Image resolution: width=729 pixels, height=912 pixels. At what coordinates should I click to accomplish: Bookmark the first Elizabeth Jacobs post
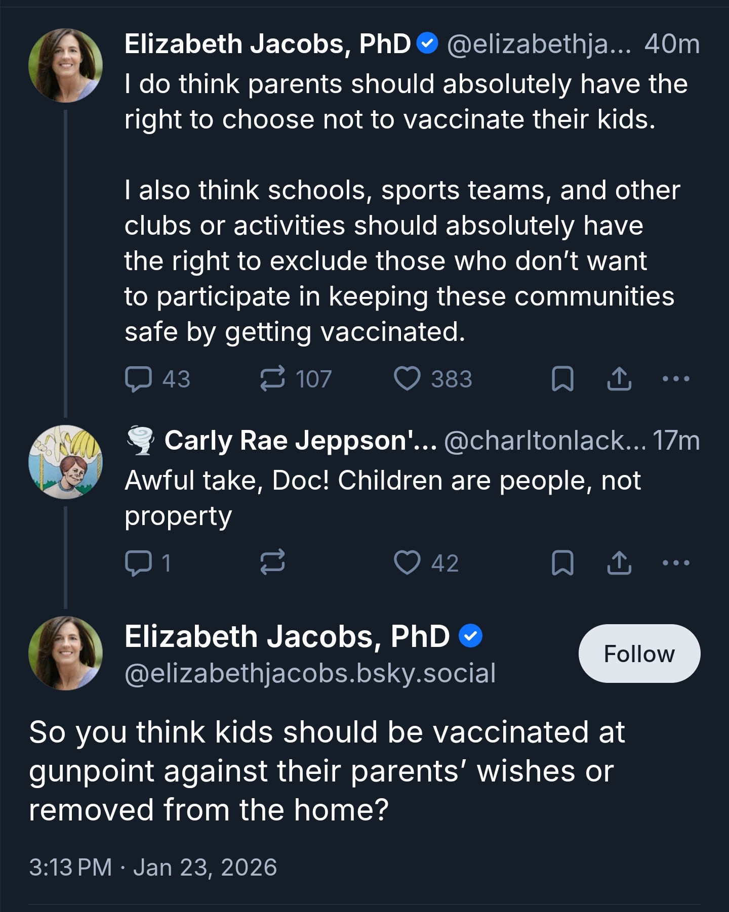pos(562,379)
